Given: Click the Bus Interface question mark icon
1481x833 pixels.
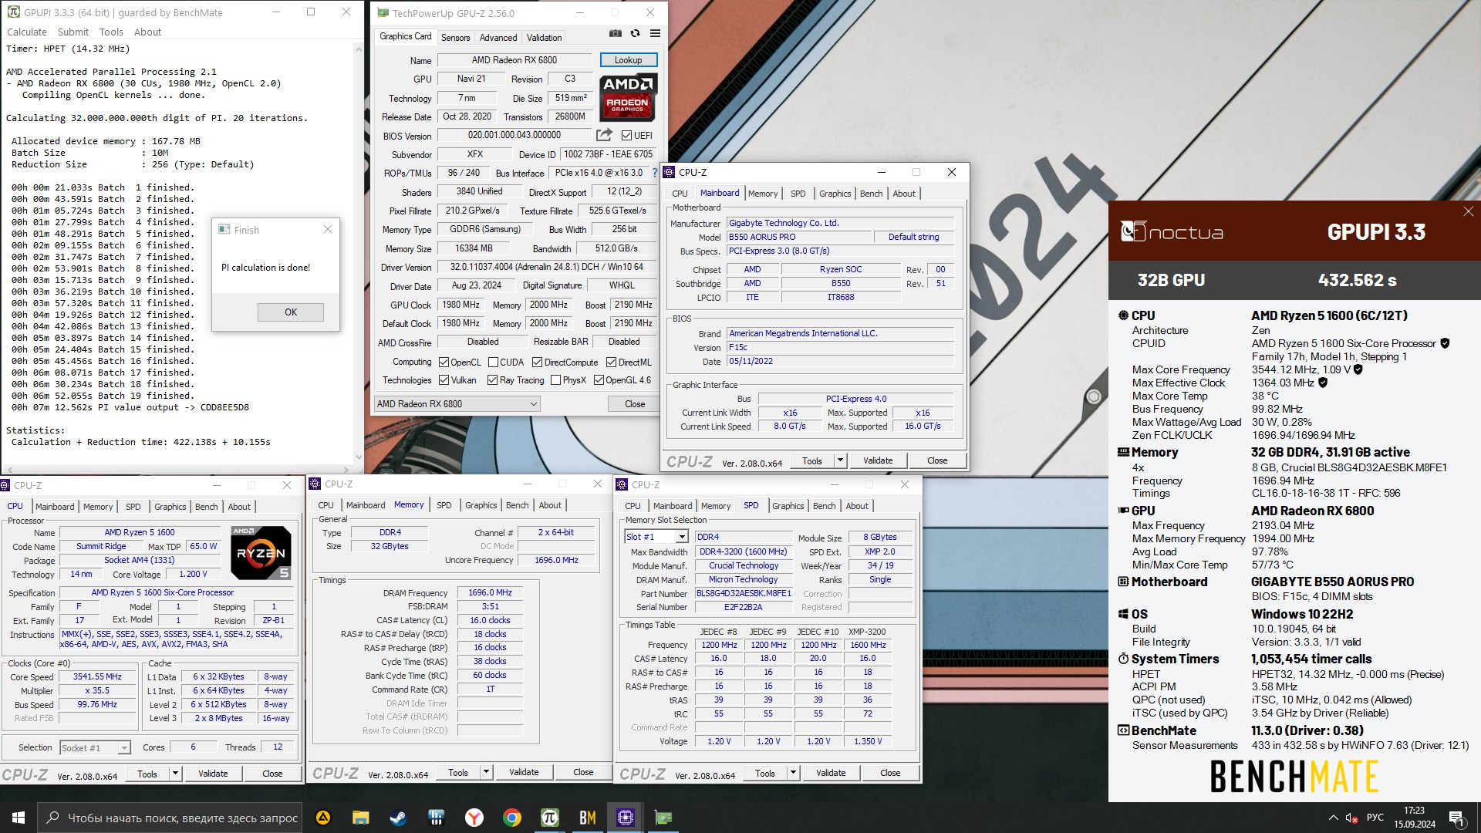Looking at the screenshot, I should (655, 173).
